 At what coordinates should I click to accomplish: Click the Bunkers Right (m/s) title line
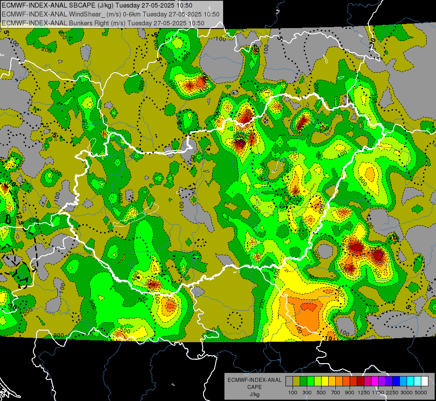(x=103, y=23)
